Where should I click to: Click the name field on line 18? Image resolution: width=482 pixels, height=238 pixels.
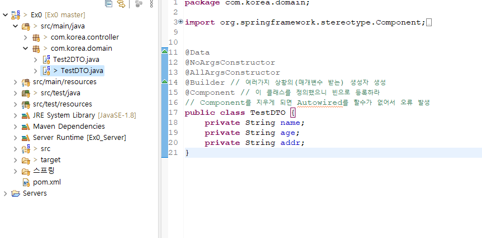pos(290,123)
